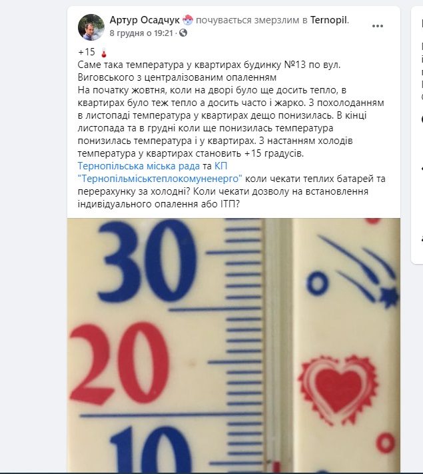
Task: Open the author name link Артур Осадчук
Action: tap(145, 20)
